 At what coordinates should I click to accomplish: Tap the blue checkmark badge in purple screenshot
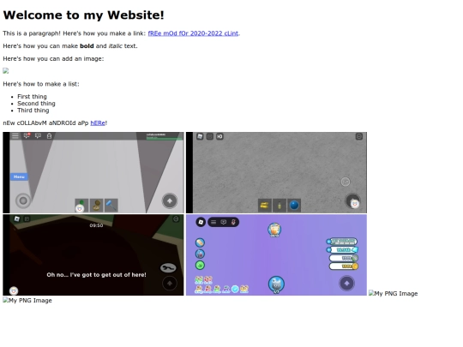[x=235, y=290]
